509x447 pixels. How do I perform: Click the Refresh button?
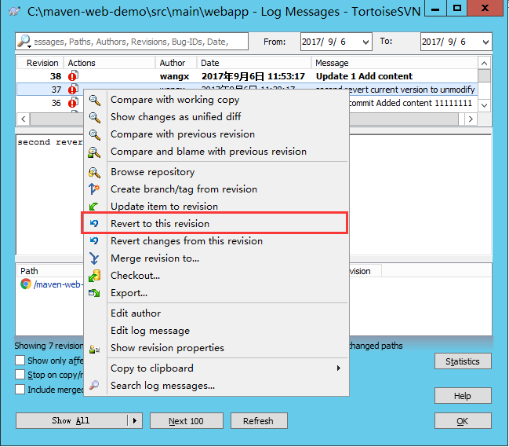pyautogui.click(x=259, y=420)
